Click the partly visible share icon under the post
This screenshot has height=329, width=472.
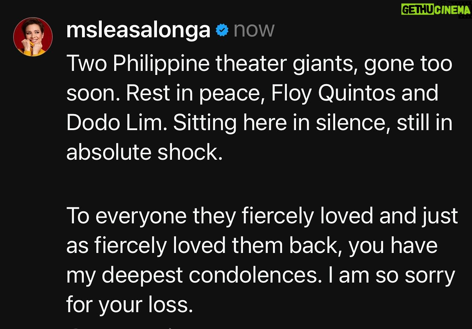[x=169, y=328]
